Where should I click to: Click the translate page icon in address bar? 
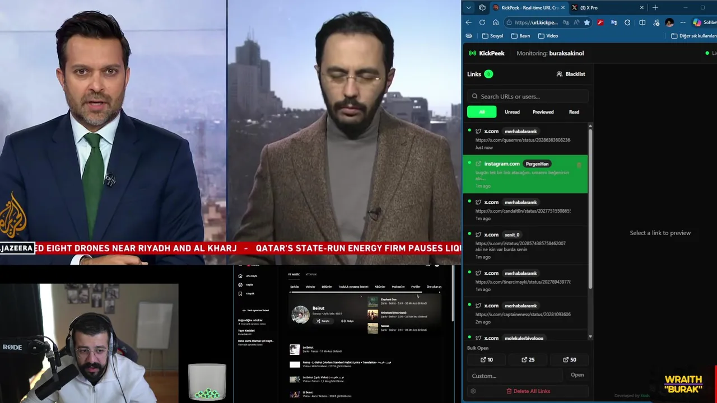[x=566, y=22]
